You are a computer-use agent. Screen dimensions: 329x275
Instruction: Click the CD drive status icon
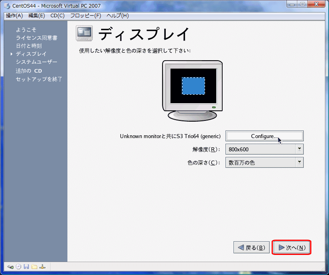(18, 267)
